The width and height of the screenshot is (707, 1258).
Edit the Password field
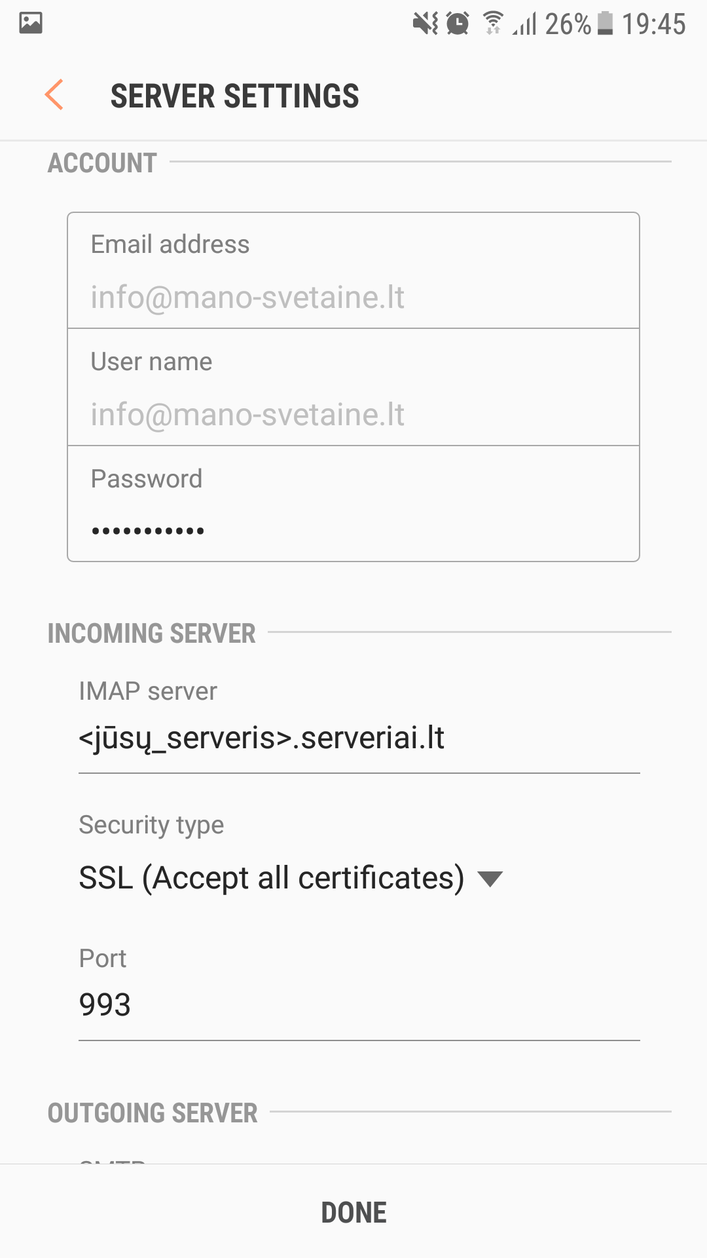[x=353, y=529]
